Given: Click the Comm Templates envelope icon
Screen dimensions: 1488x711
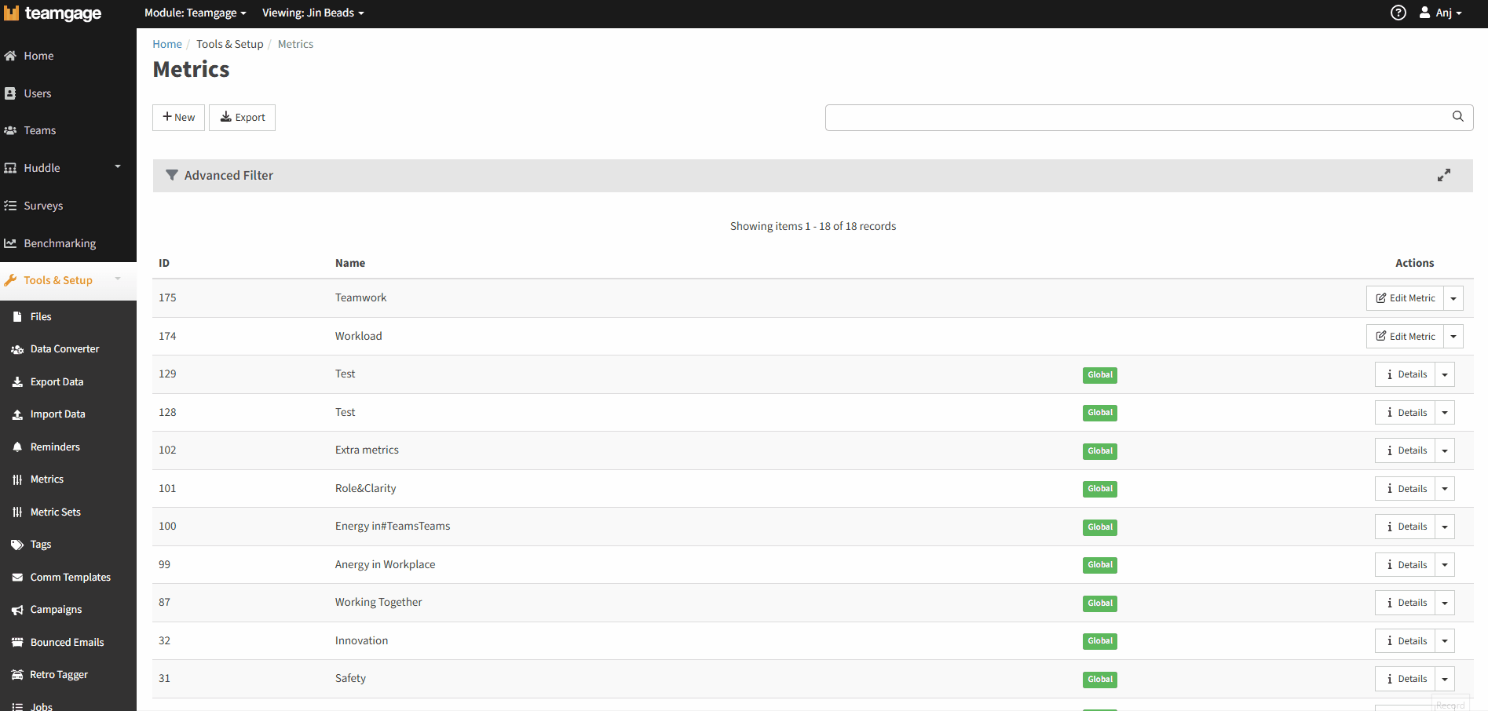Looking at the screenshot, I should (17, 578).
